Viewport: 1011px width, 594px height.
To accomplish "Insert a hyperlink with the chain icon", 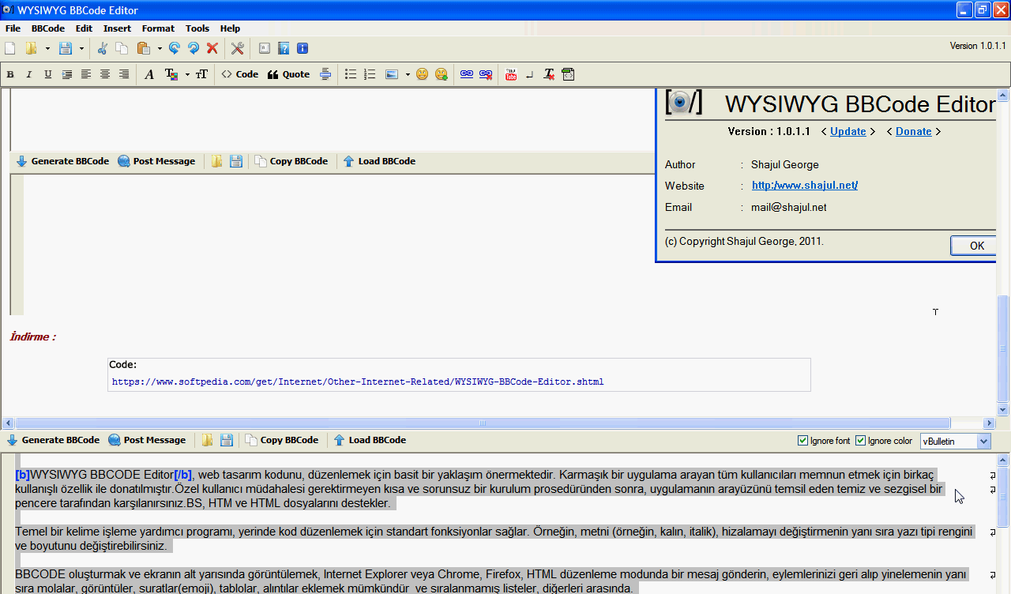I will click(x=467, y=75).
